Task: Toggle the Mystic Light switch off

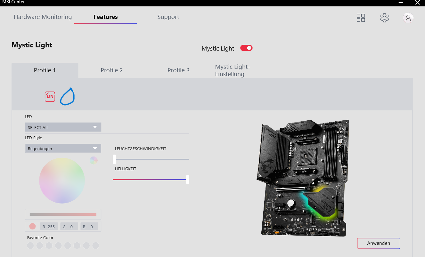Action: tap(246, 48)
